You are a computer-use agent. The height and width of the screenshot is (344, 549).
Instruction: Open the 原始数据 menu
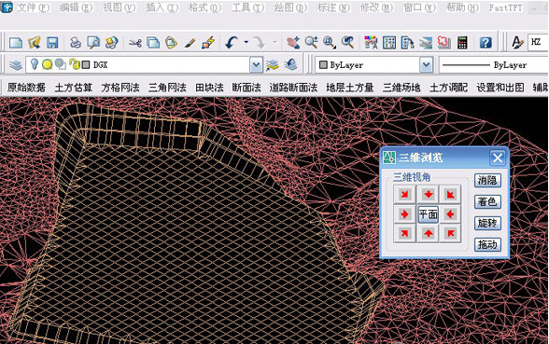[x=26, y=88]
